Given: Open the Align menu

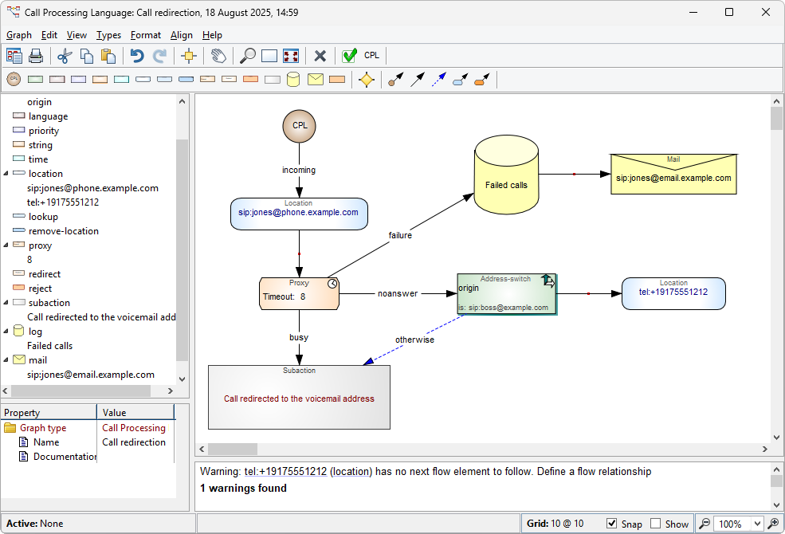Looking at the screenshot, I should coord(182,35).
